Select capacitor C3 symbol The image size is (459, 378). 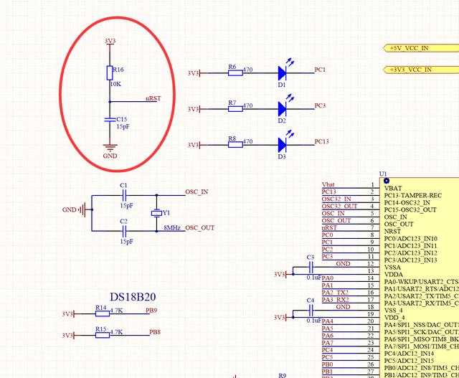click(x=311, y=267)
